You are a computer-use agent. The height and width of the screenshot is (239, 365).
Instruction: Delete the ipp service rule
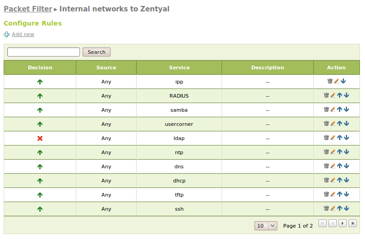[x=330, y=81]
